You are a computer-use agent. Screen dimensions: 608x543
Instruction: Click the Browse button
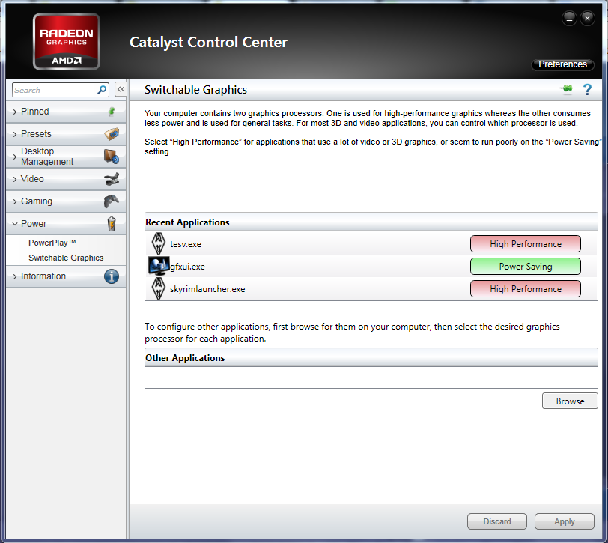pyautogui.click(x=570, y=401)
